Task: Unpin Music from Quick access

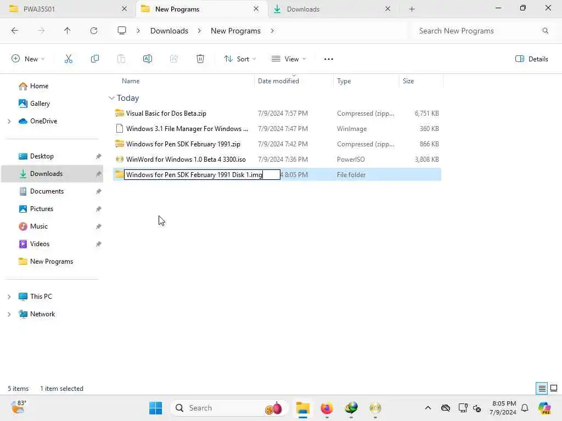Action: pyautogui.click(x=99, y=226)
